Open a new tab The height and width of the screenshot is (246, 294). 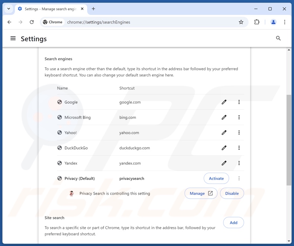click(x=93, y=9)
